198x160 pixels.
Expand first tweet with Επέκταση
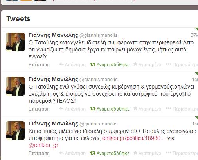point(39,65)
